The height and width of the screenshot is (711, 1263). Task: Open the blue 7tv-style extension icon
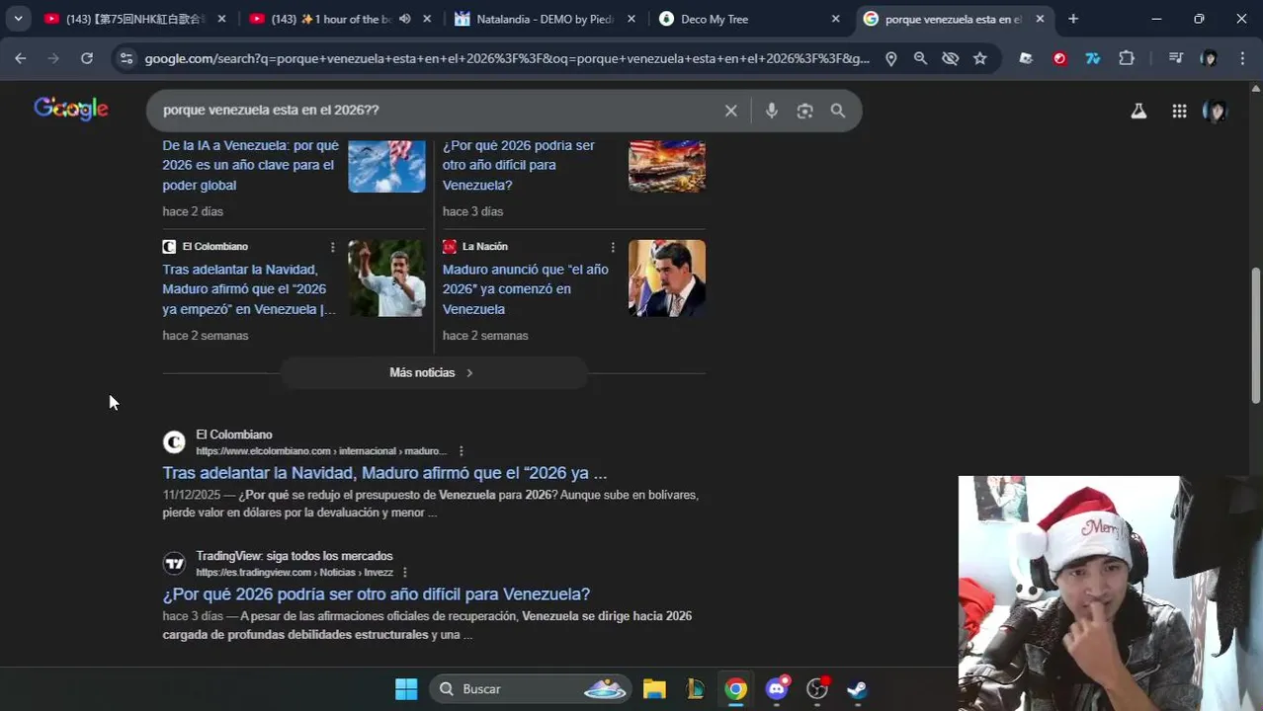[x=1093, y=58]
